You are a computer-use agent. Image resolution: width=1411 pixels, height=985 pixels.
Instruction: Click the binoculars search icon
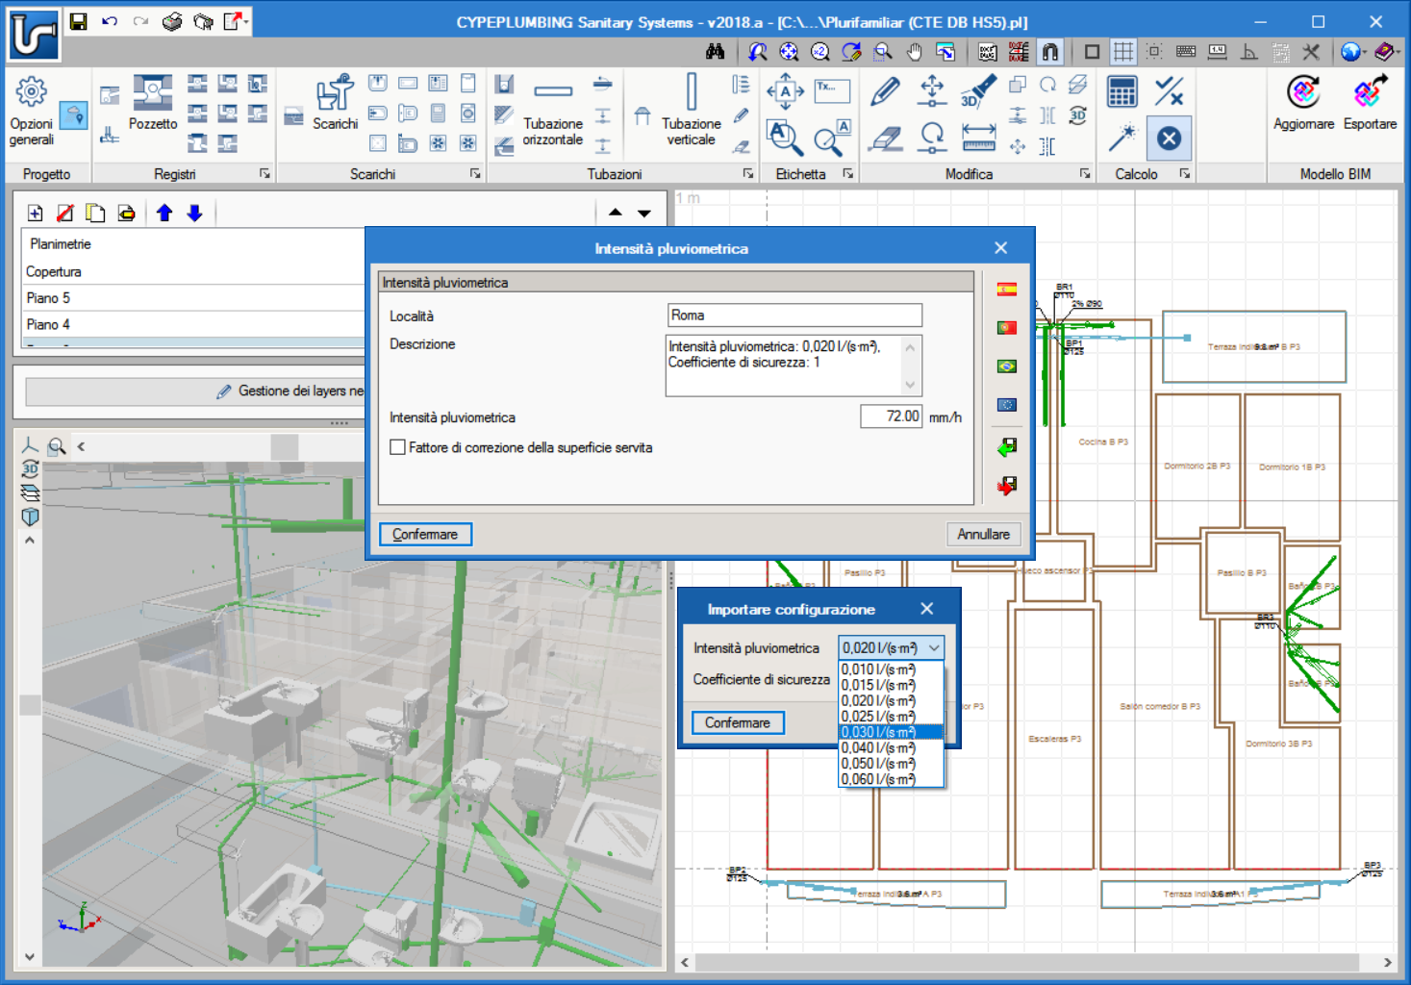pos(715,52)
